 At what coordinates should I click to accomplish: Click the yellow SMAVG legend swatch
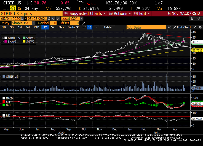coord(24,41)
